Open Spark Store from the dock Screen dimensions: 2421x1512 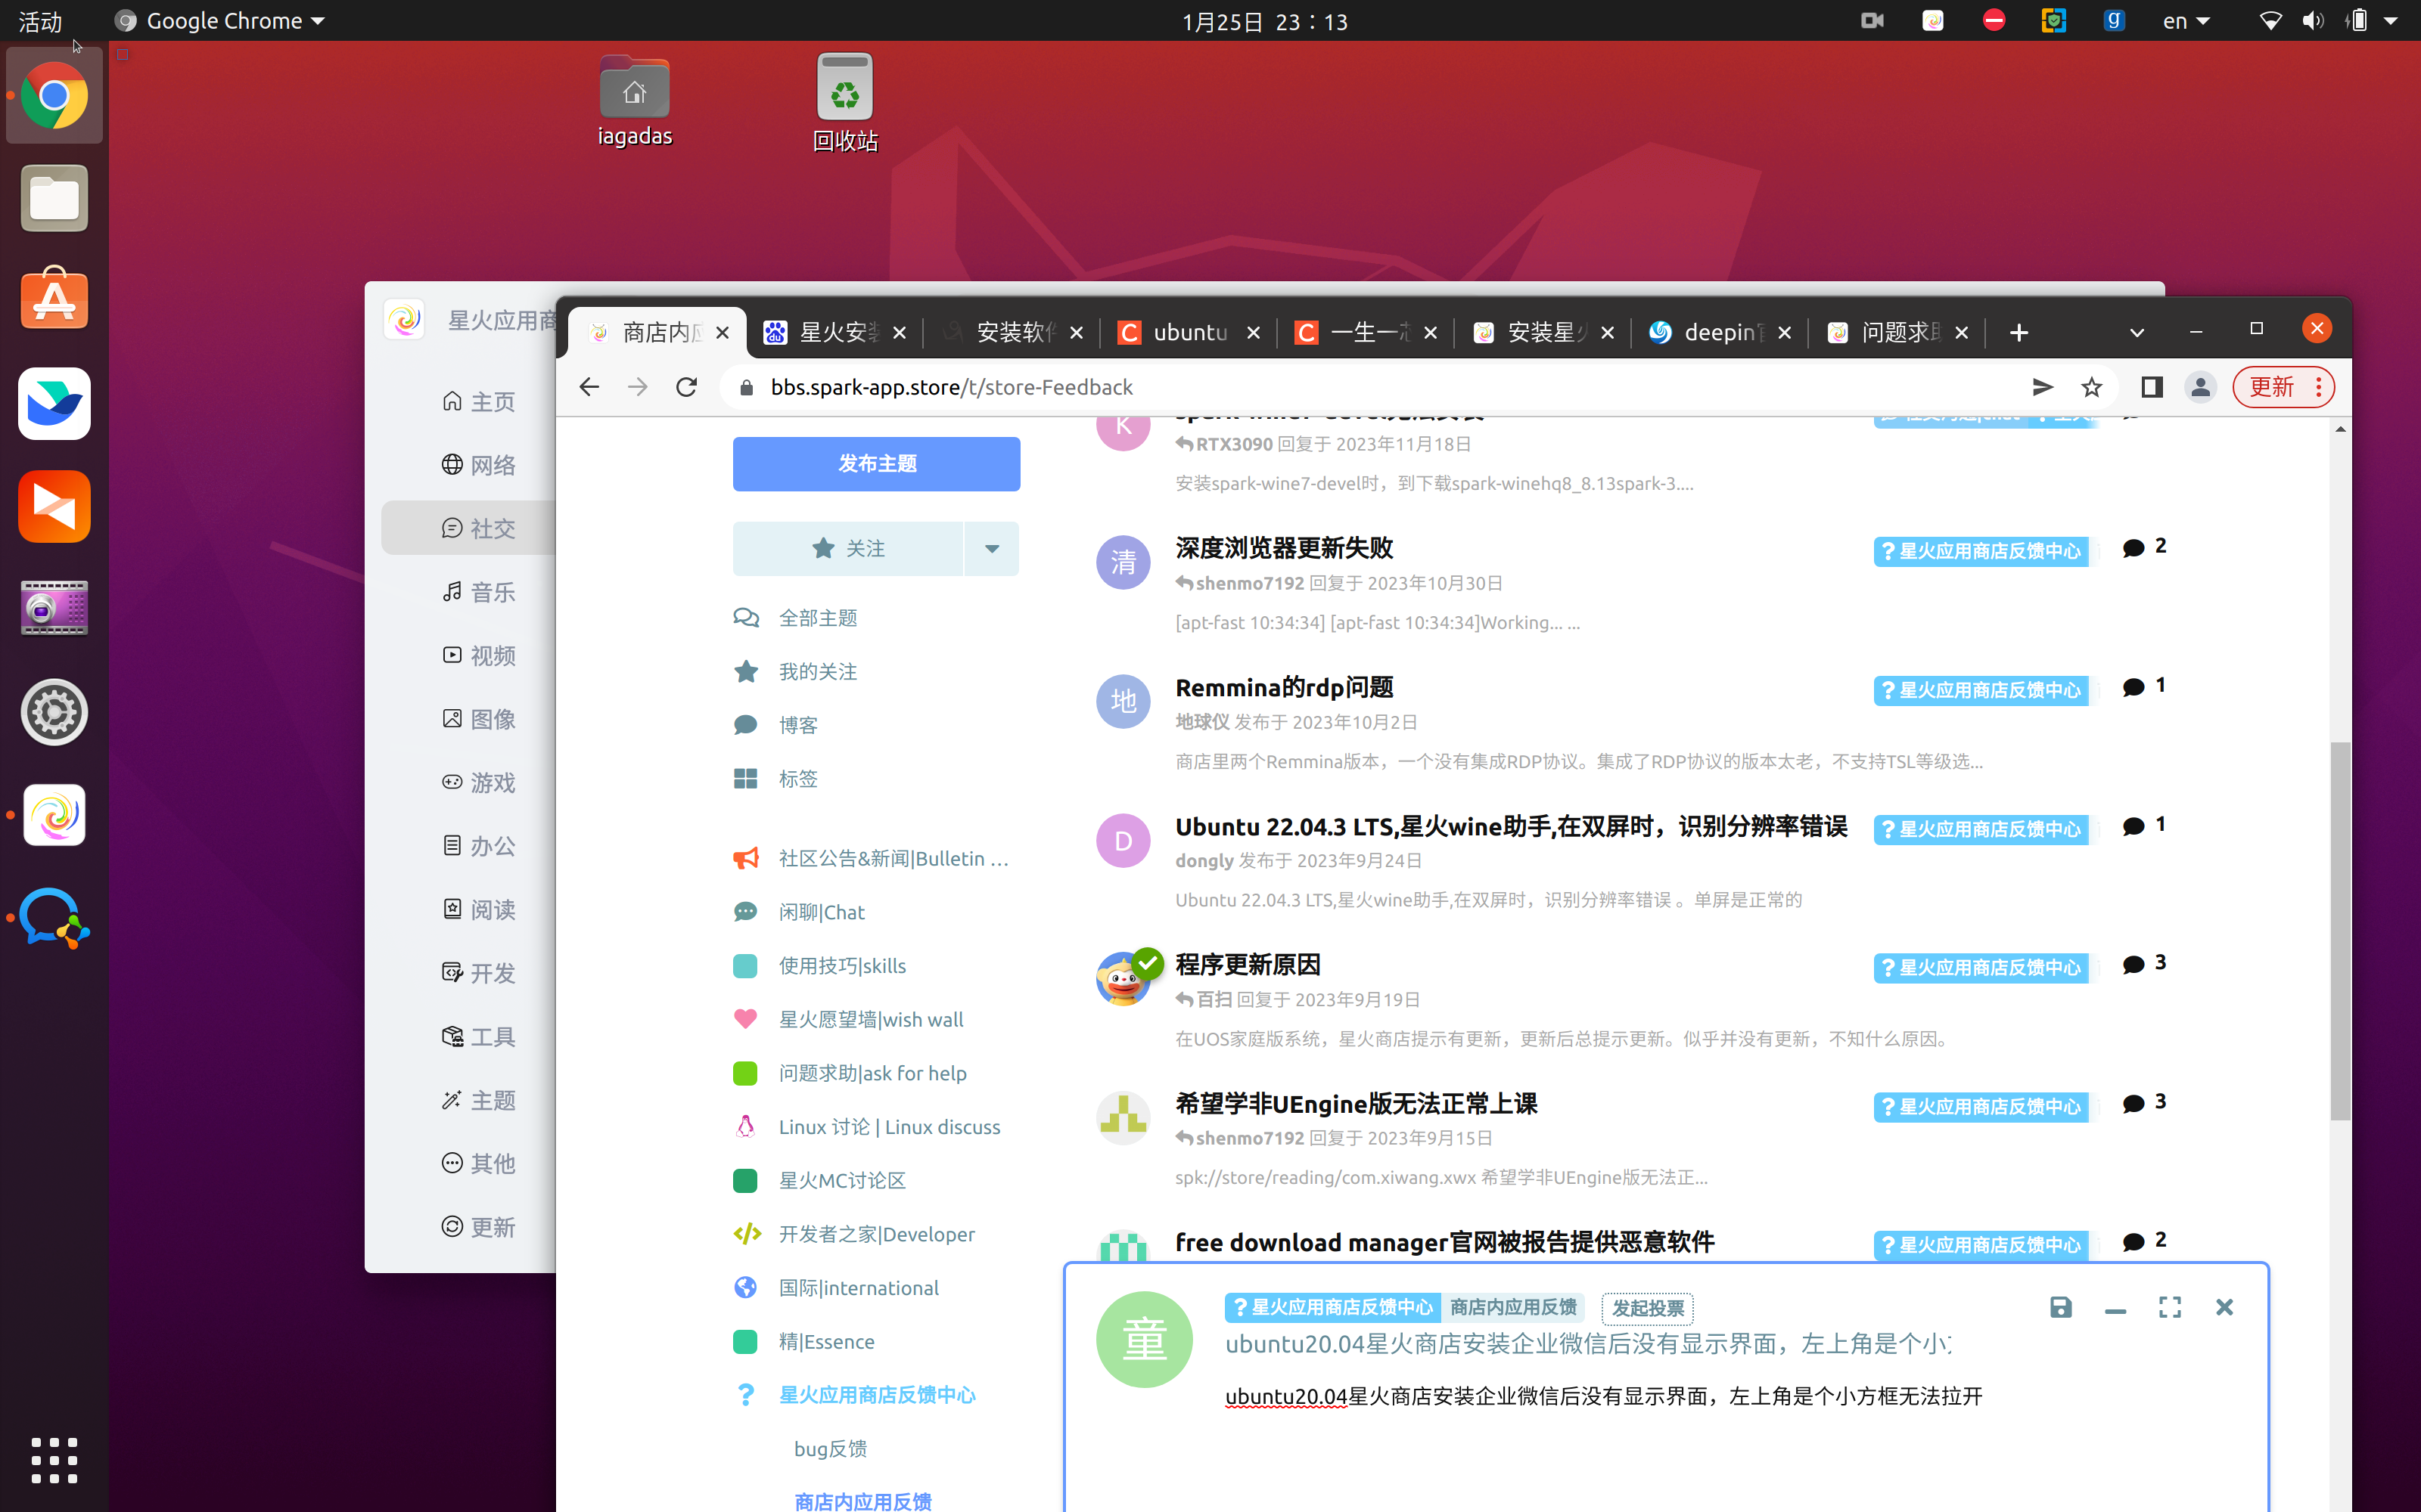tap(54, 815)
